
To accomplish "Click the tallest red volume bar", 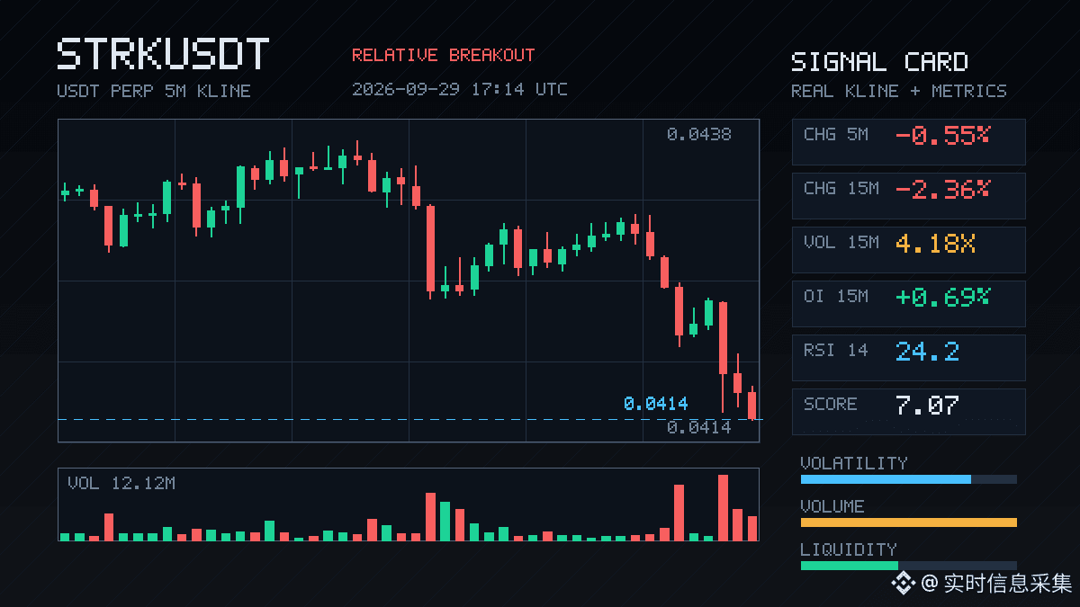I will click(x=723, y=507).
